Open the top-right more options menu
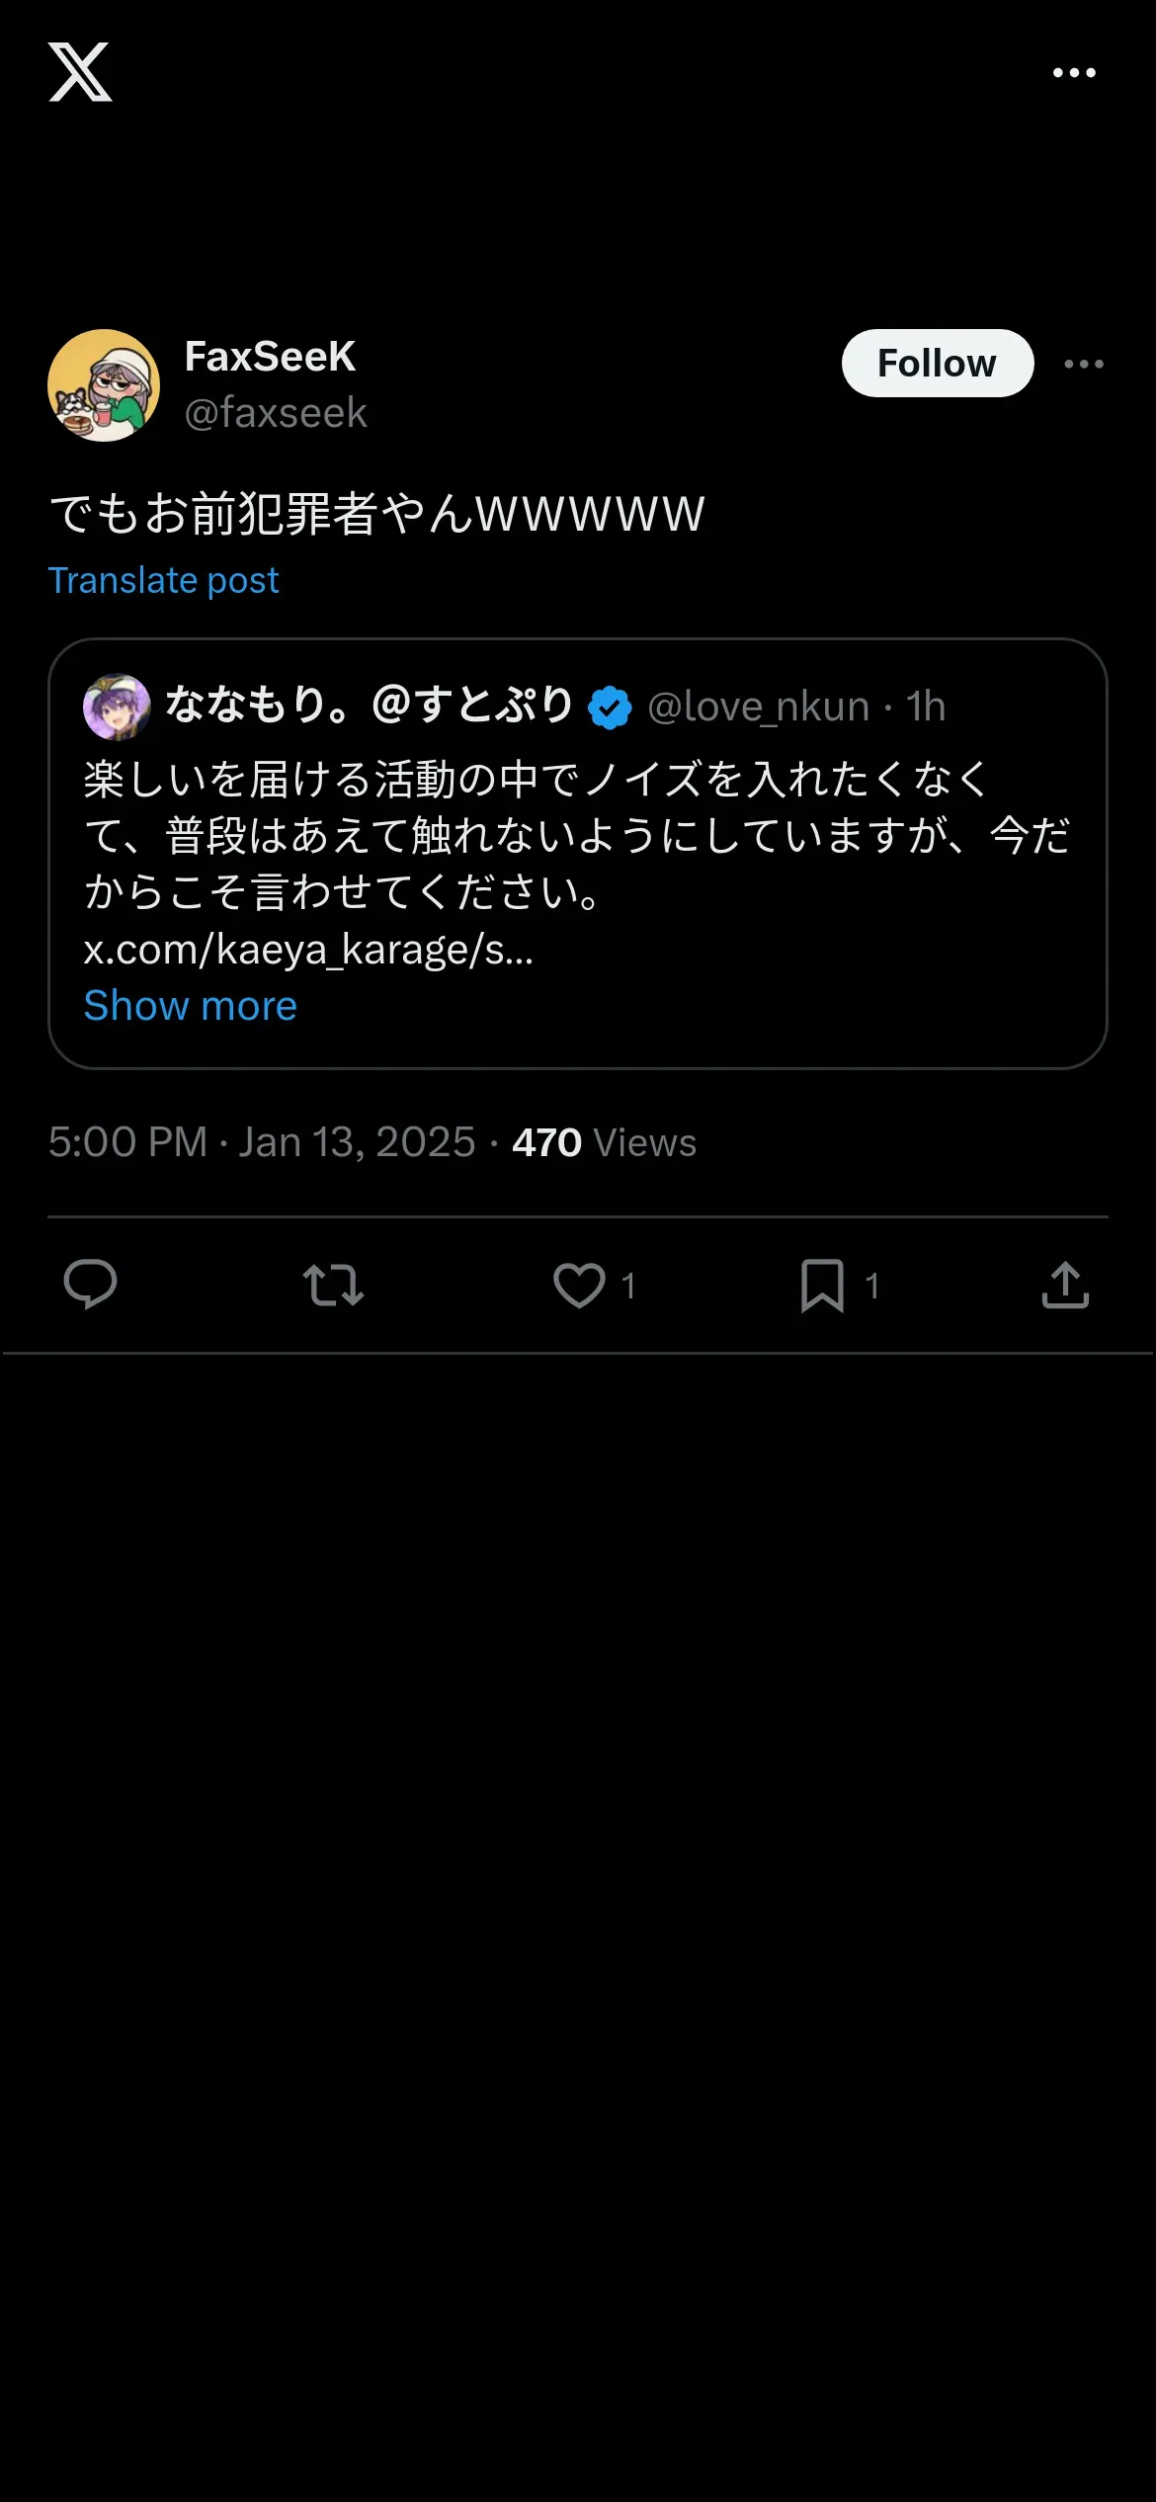Viewport: 1156px width, 2502px height. pos(1074,72)
